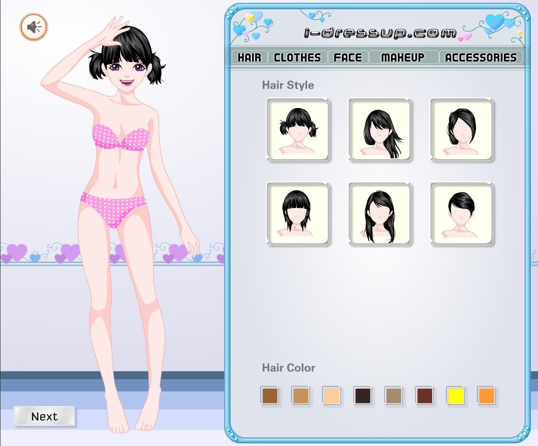This screenshot has width=538, height=446.
Task: Select the short pigtails hairstyle
Action: tap(298, 130)
